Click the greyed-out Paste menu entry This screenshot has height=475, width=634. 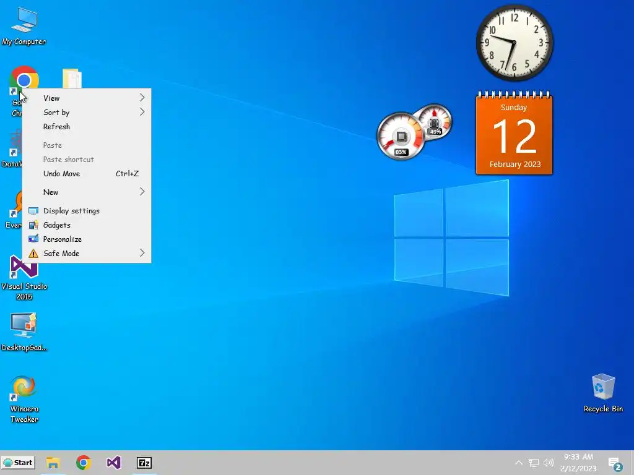pos(87,145)
